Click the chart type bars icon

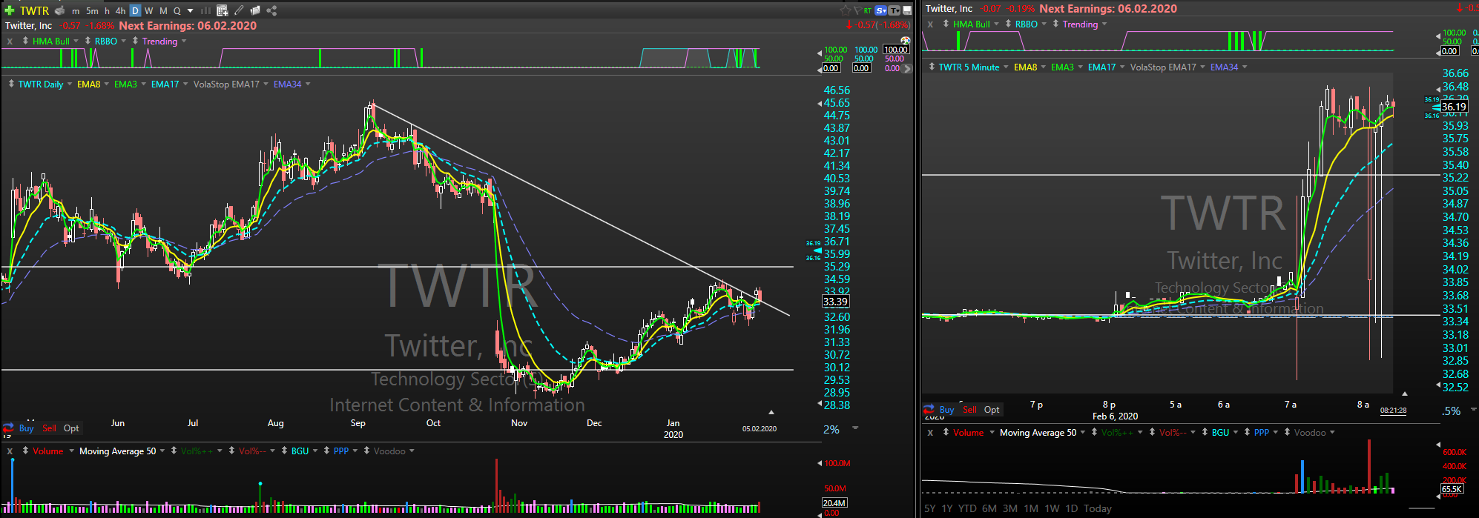tap(205, 10)
